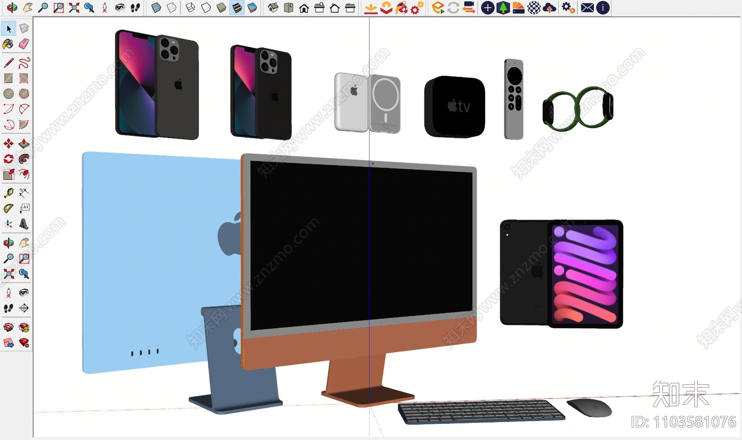The height and width of the screenshot is (440, 742).
Task: Select the green Apple Watch model
Action: (578, 108)
